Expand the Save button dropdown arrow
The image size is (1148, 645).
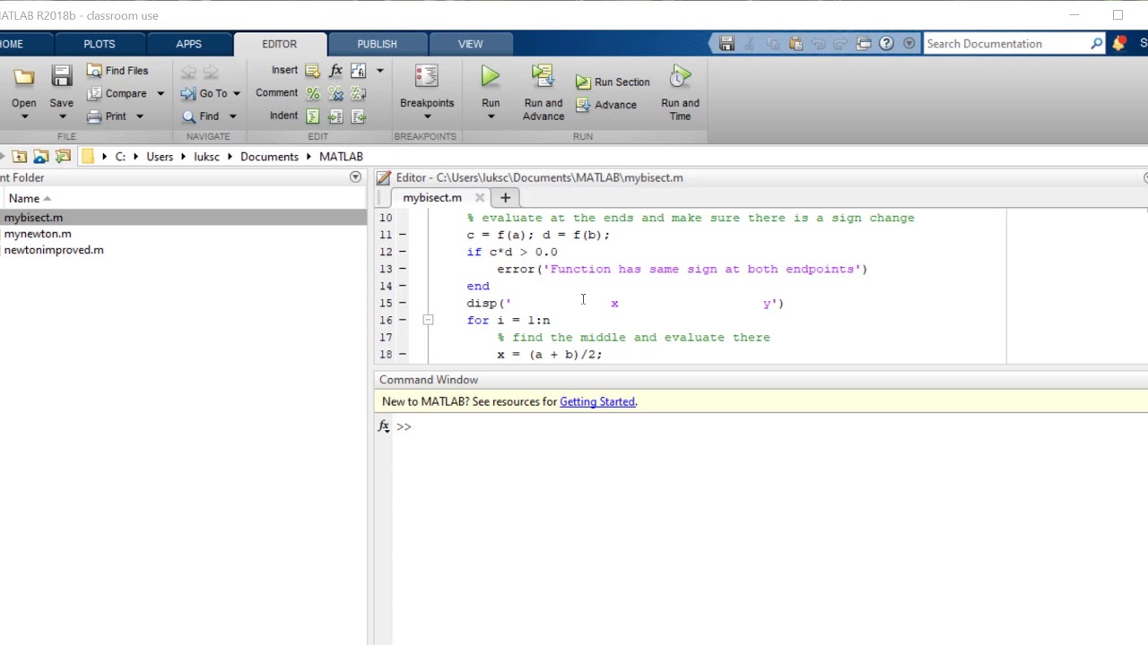coord(61,117)
